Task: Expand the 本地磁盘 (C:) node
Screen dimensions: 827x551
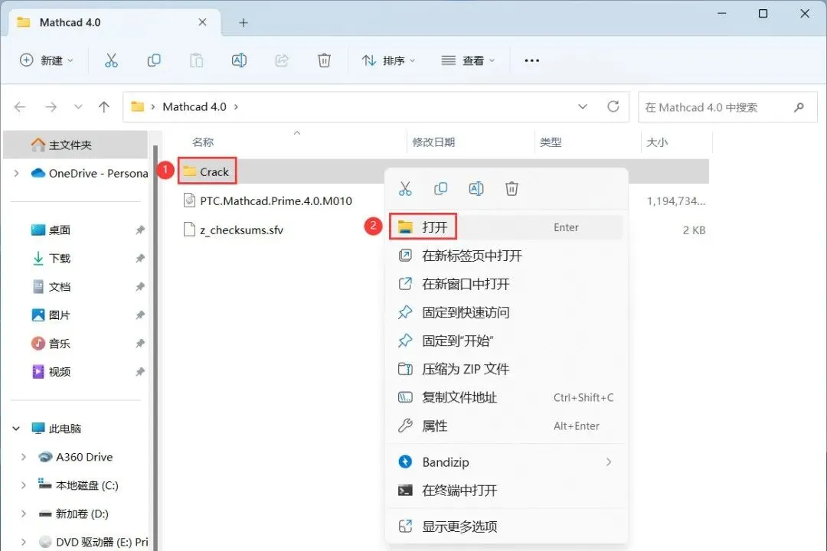Action: click(23, 486)
